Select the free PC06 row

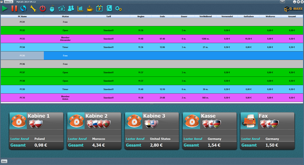click(65, 64)
